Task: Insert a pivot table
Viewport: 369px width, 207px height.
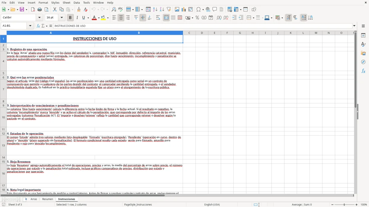Action: [191, 10]
